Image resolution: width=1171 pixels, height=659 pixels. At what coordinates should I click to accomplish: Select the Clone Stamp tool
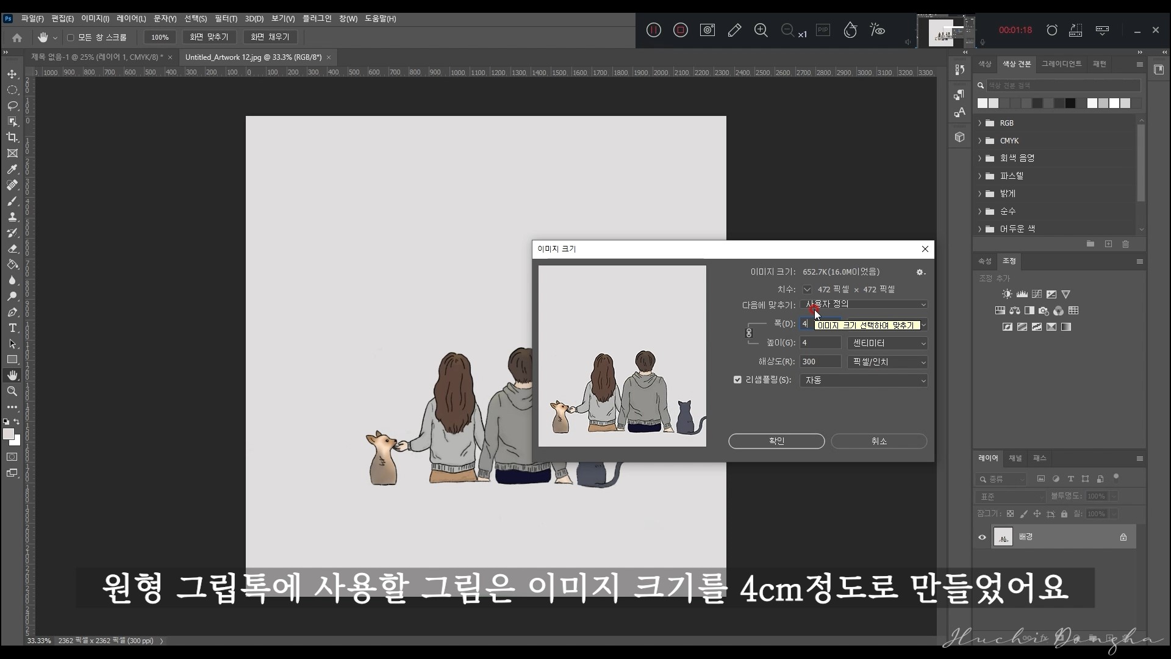[12, 217]
